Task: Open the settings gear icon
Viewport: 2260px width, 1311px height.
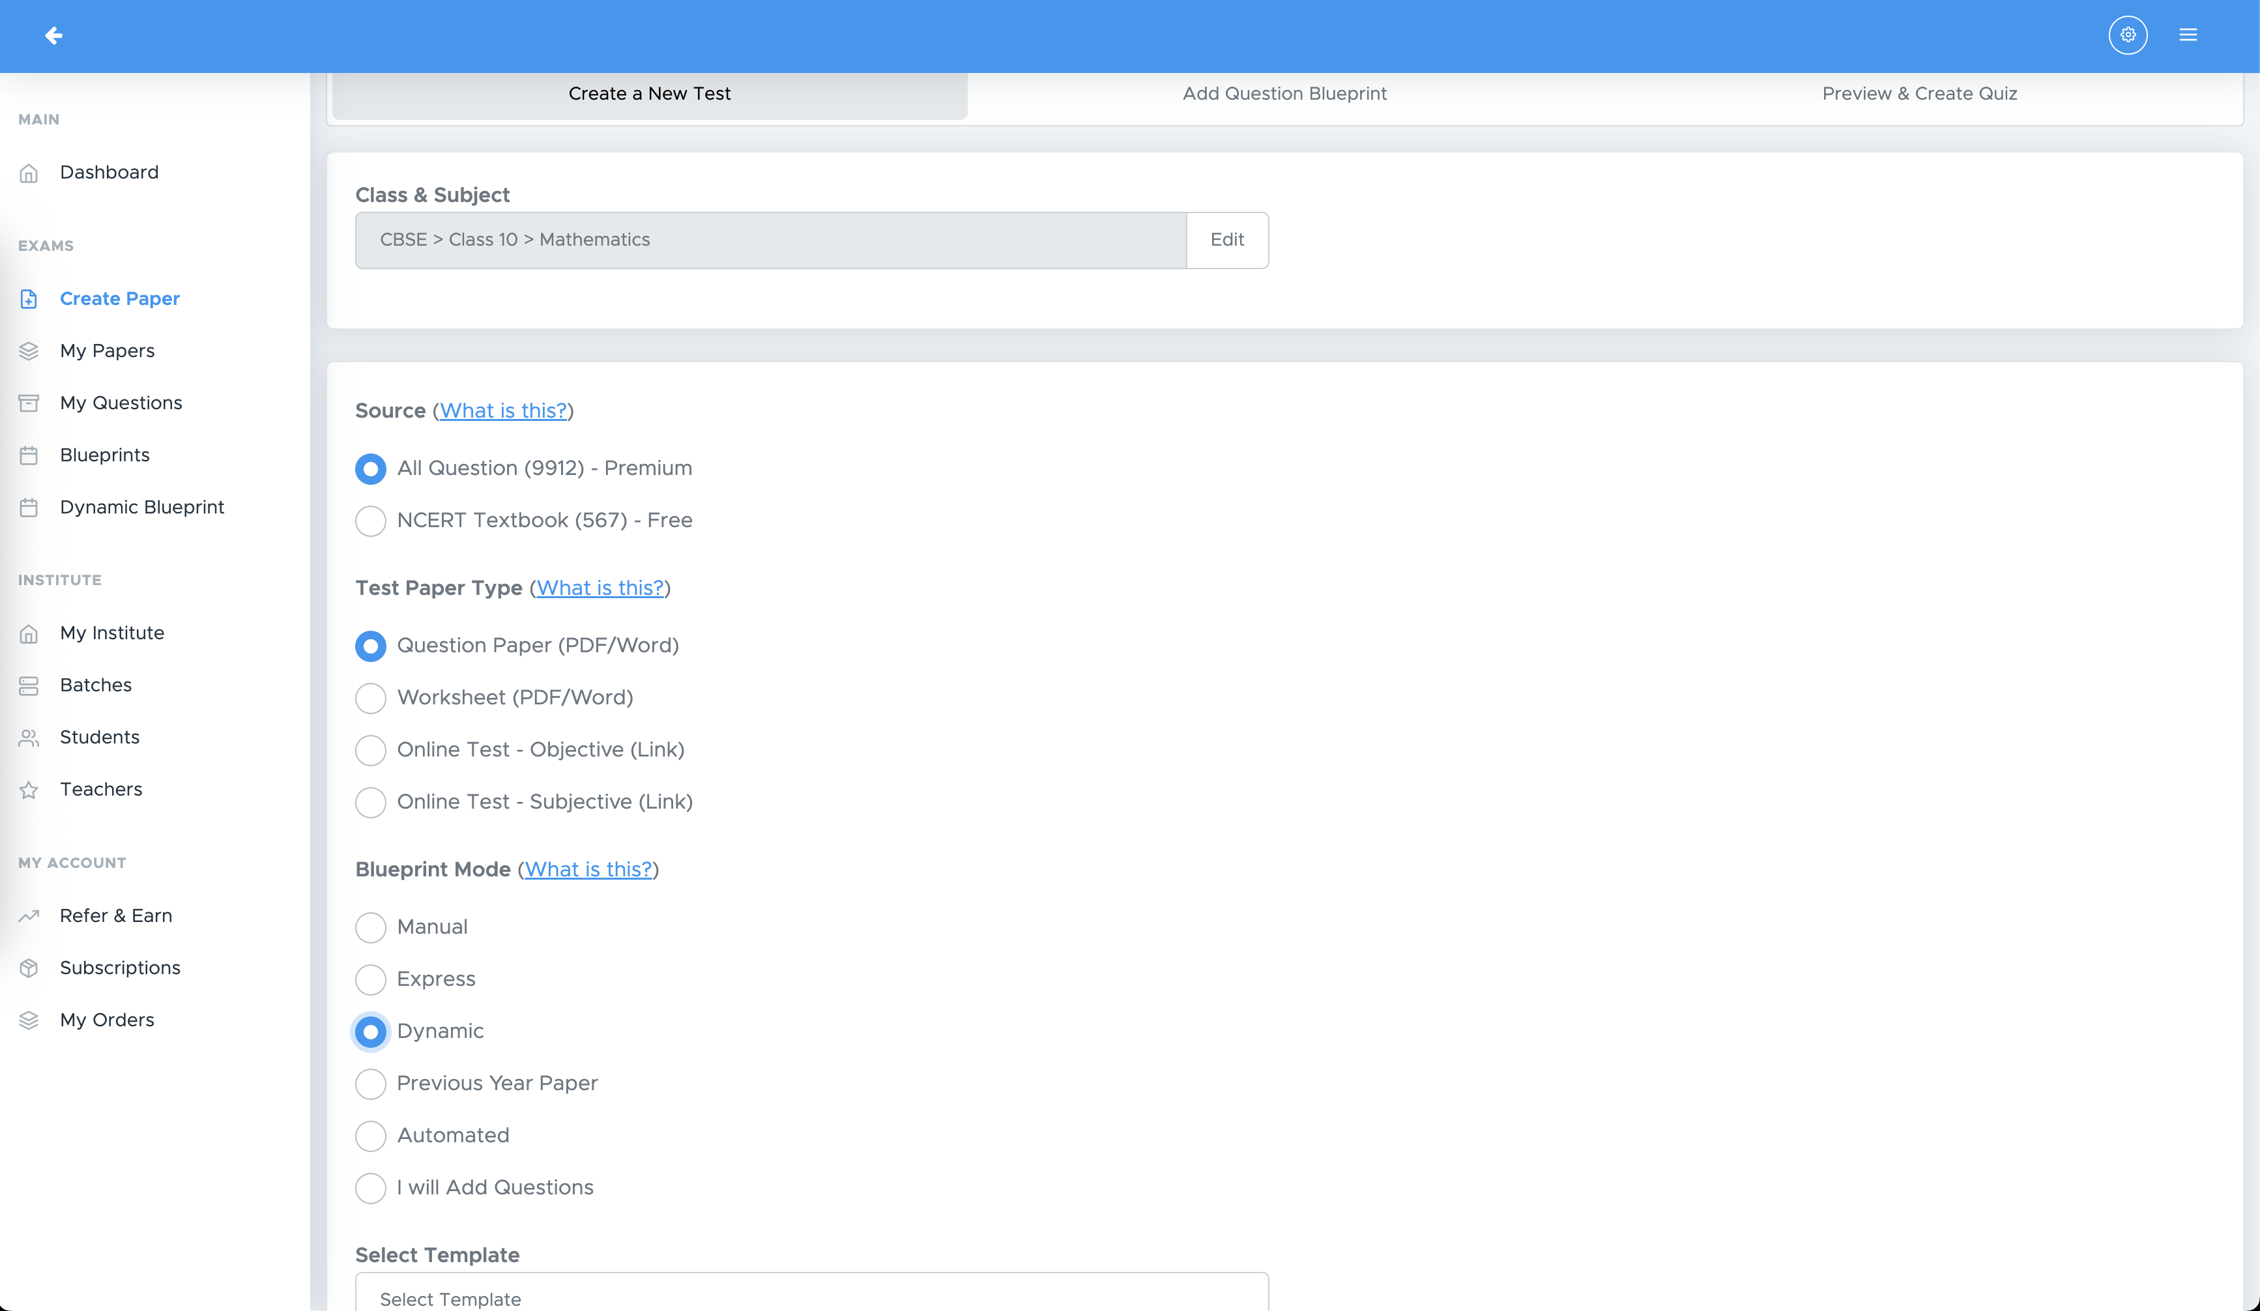Action: tap(2127, 35)
